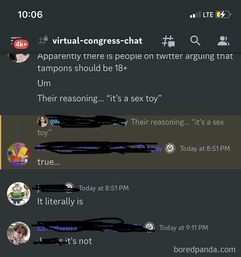Tap the cartoon kid with lollipop avatar

[x=19, y=194]
